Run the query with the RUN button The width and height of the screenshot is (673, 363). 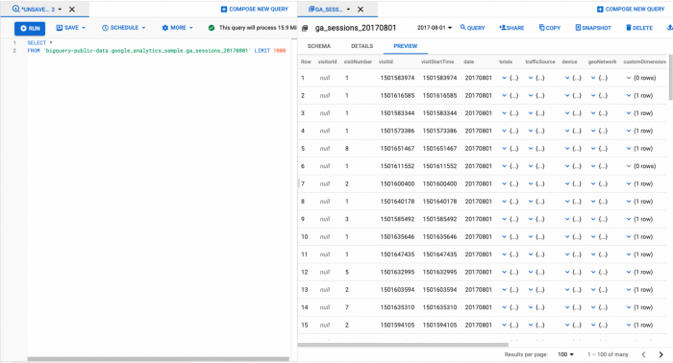coord(30,28)
